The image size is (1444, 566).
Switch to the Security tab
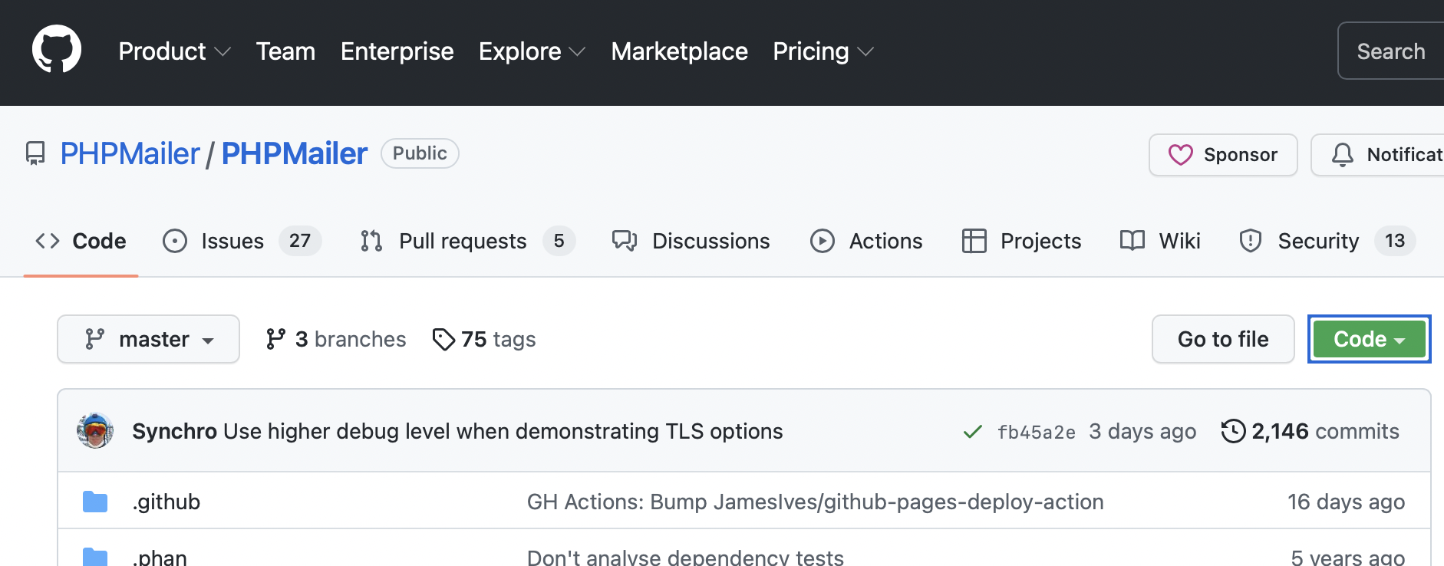(1327, 241)
